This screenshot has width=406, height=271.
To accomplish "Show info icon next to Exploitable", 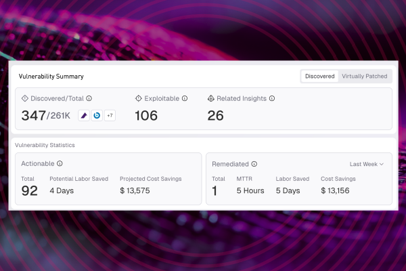I will [x=185, y=98].
